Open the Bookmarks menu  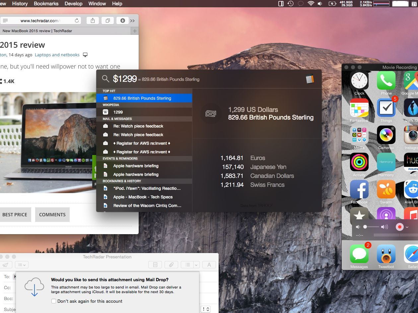46,4
